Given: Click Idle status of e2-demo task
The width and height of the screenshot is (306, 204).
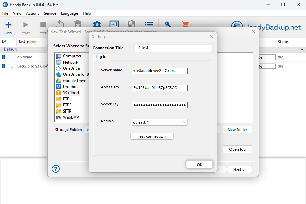Looking at the screenshot, I should tap(280, 57).
